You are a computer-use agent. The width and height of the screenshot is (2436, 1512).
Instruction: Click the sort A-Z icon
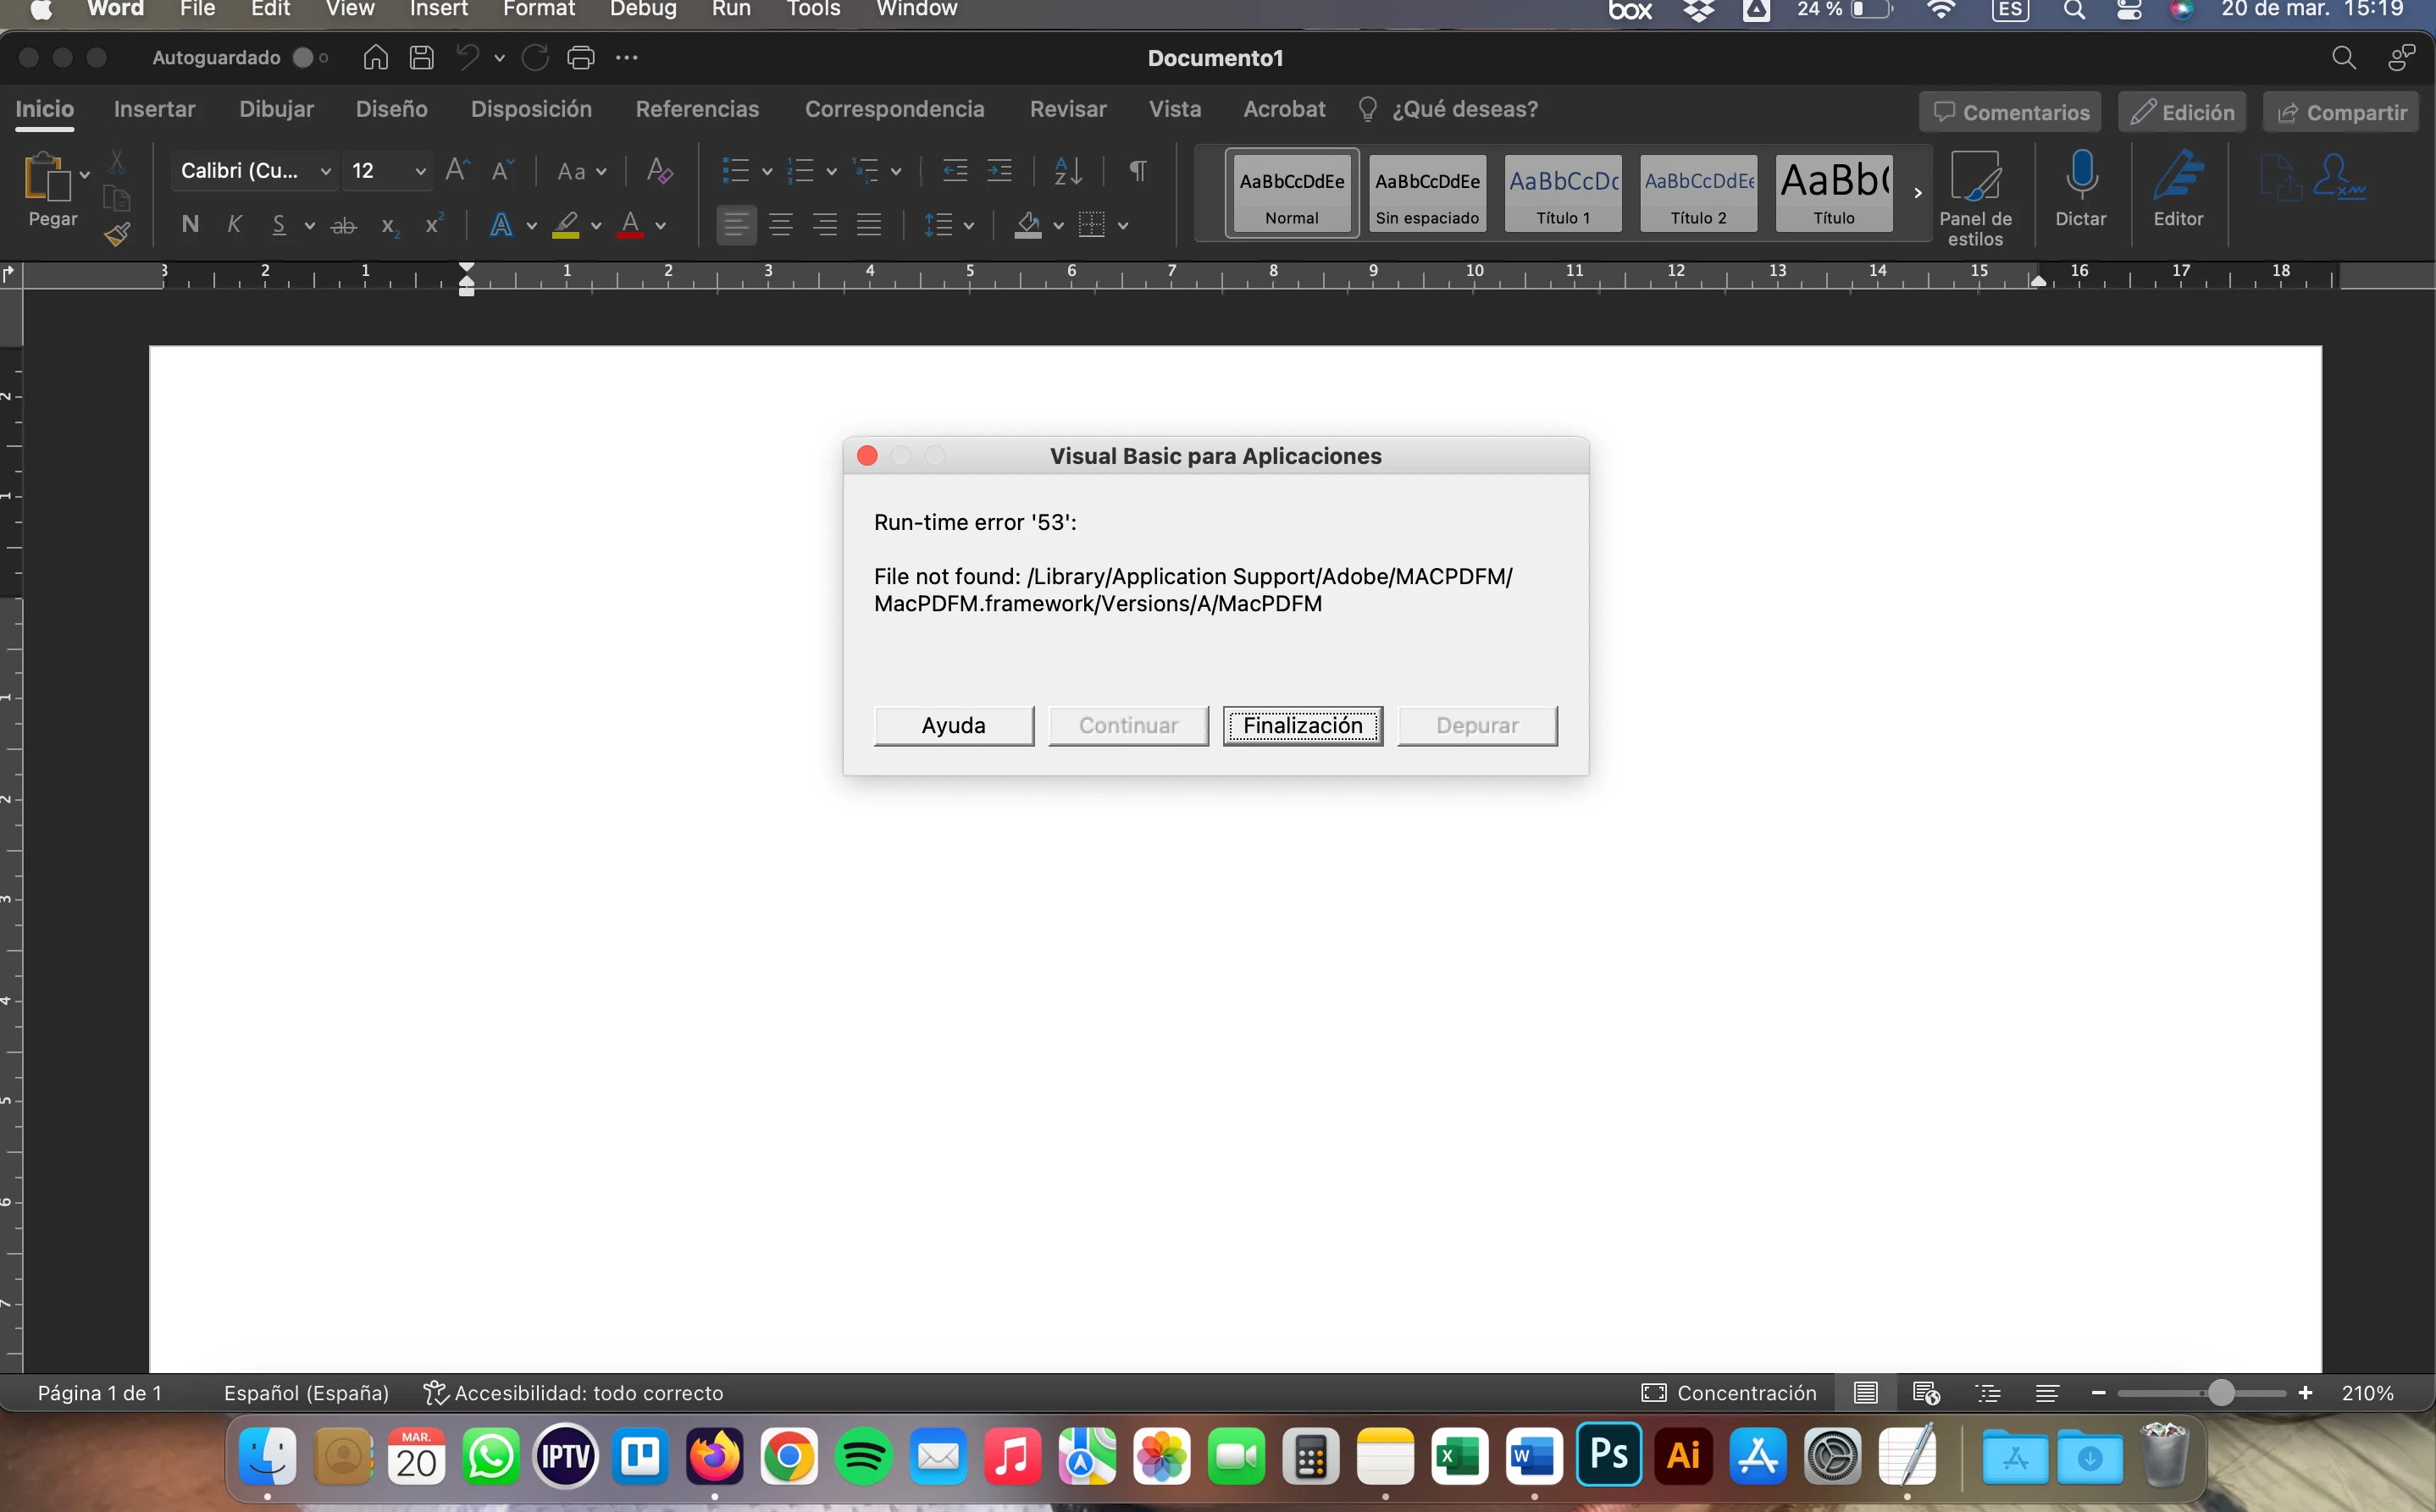tap(1067, 170)
